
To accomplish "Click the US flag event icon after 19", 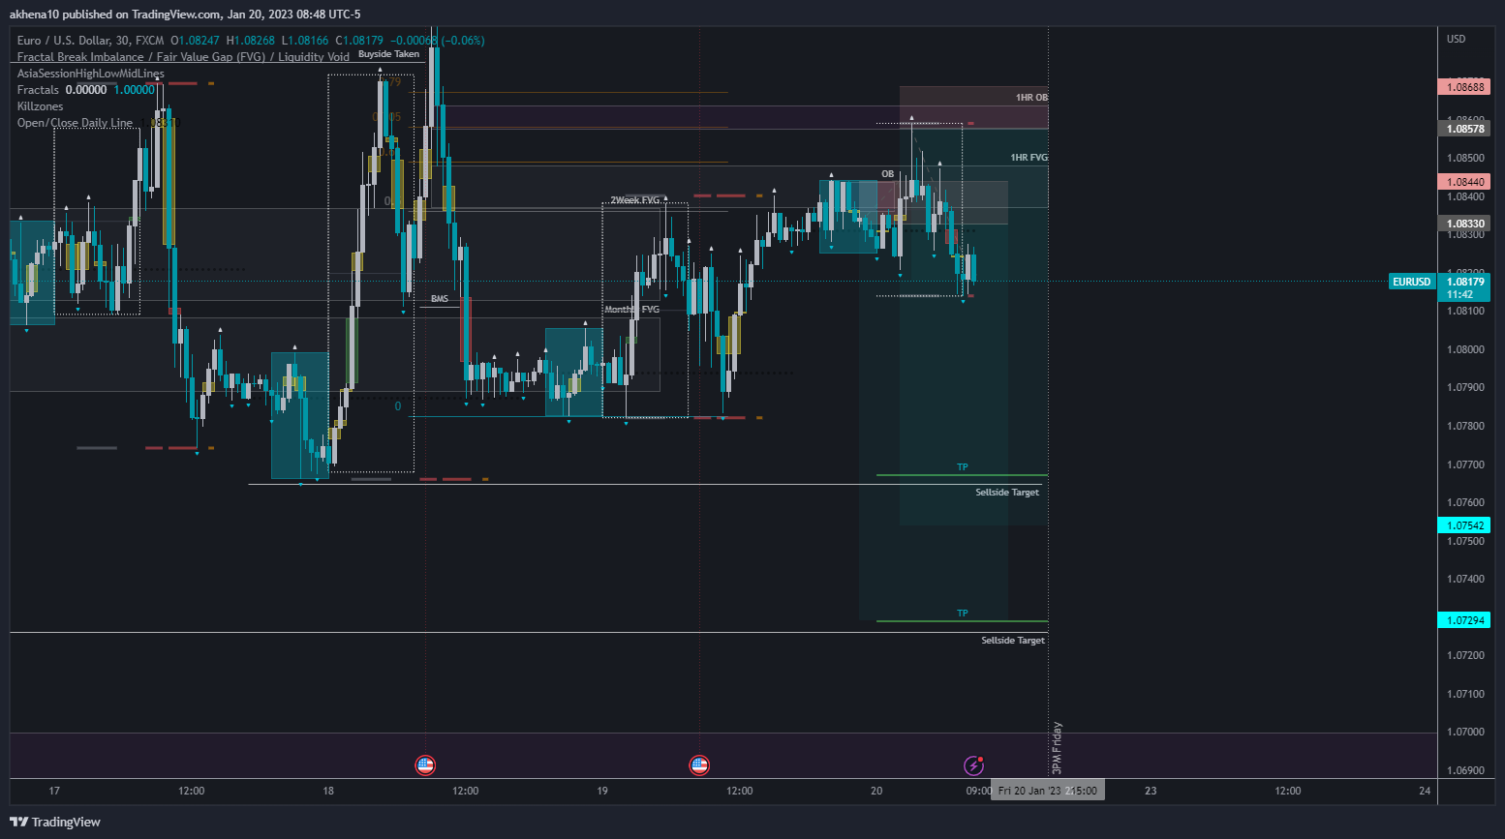I will click(699, 765).
